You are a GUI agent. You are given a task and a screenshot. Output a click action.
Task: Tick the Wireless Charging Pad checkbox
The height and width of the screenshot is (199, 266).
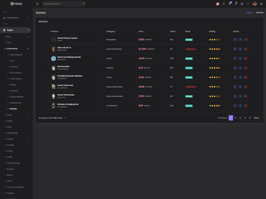click(x=42, y=106)
